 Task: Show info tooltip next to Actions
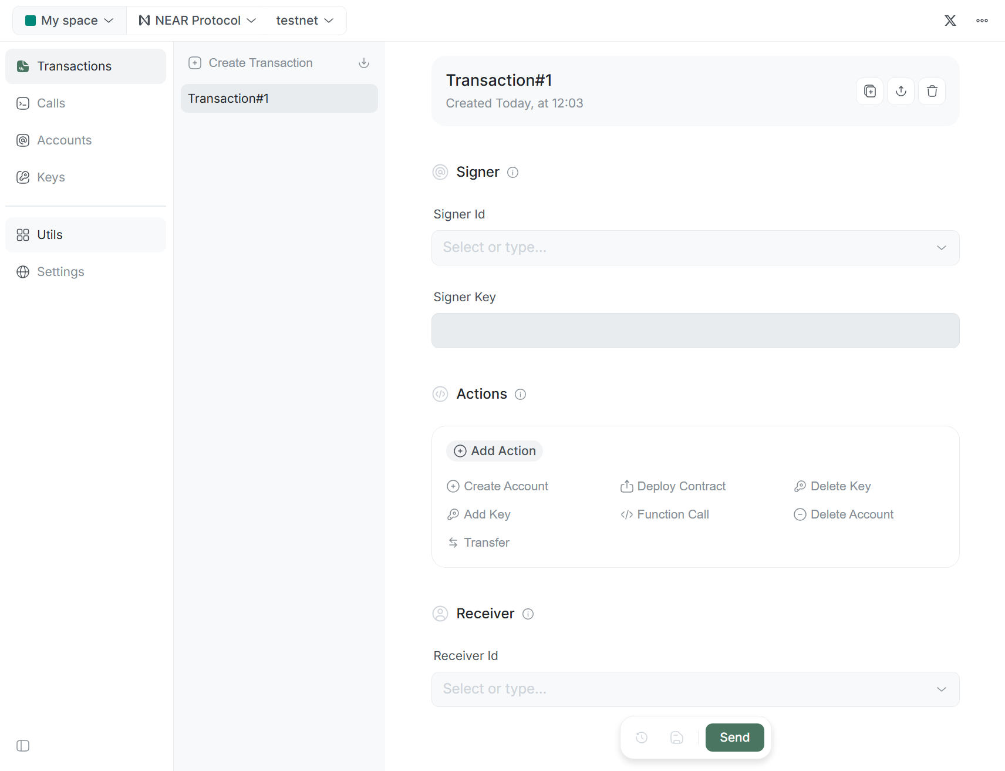(x=520, y=394)
